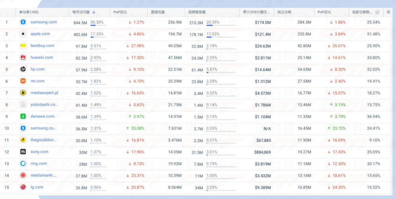This screenshot has height=199, width=396.
Task: Open the samsung.com link in row 1
Action: (x=44, y=22)
